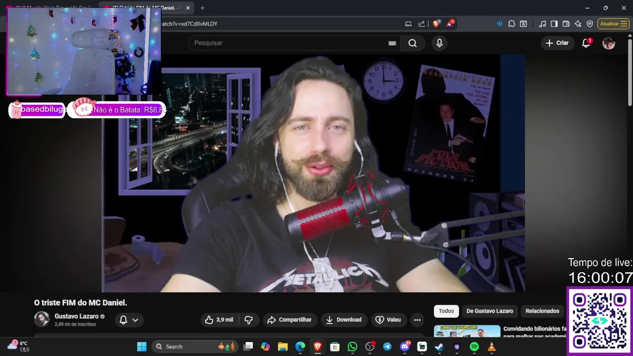Screen dimensions: 633x356
Task: Click the share page icon in address bar
Action: tap(421, 24)
